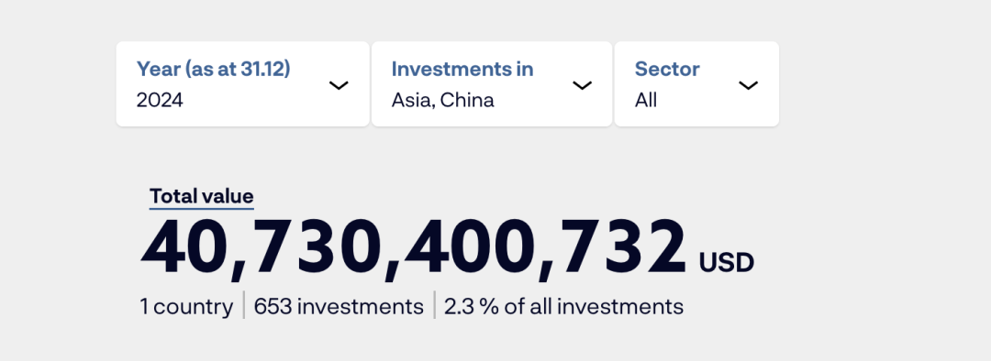
Task: Click the 2.3 % of all investments text
Action: point(563,307)
